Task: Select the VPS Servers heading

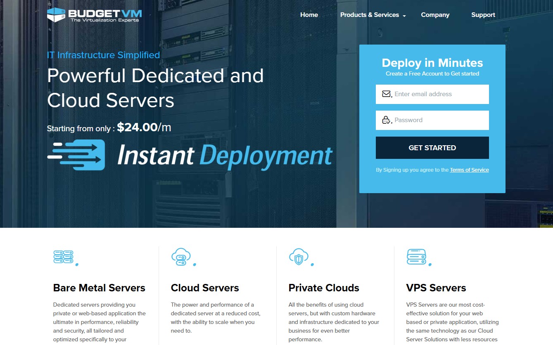Action: 436,288
